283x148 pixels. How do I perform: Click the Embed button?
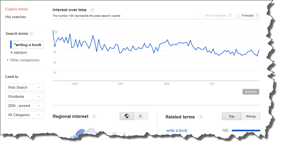coord(251,92)
